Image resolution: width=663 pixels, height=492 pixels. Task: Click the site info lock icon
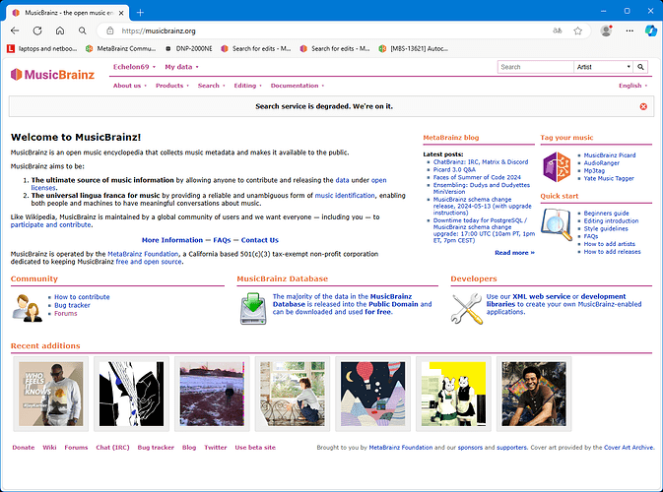(110, 31)
